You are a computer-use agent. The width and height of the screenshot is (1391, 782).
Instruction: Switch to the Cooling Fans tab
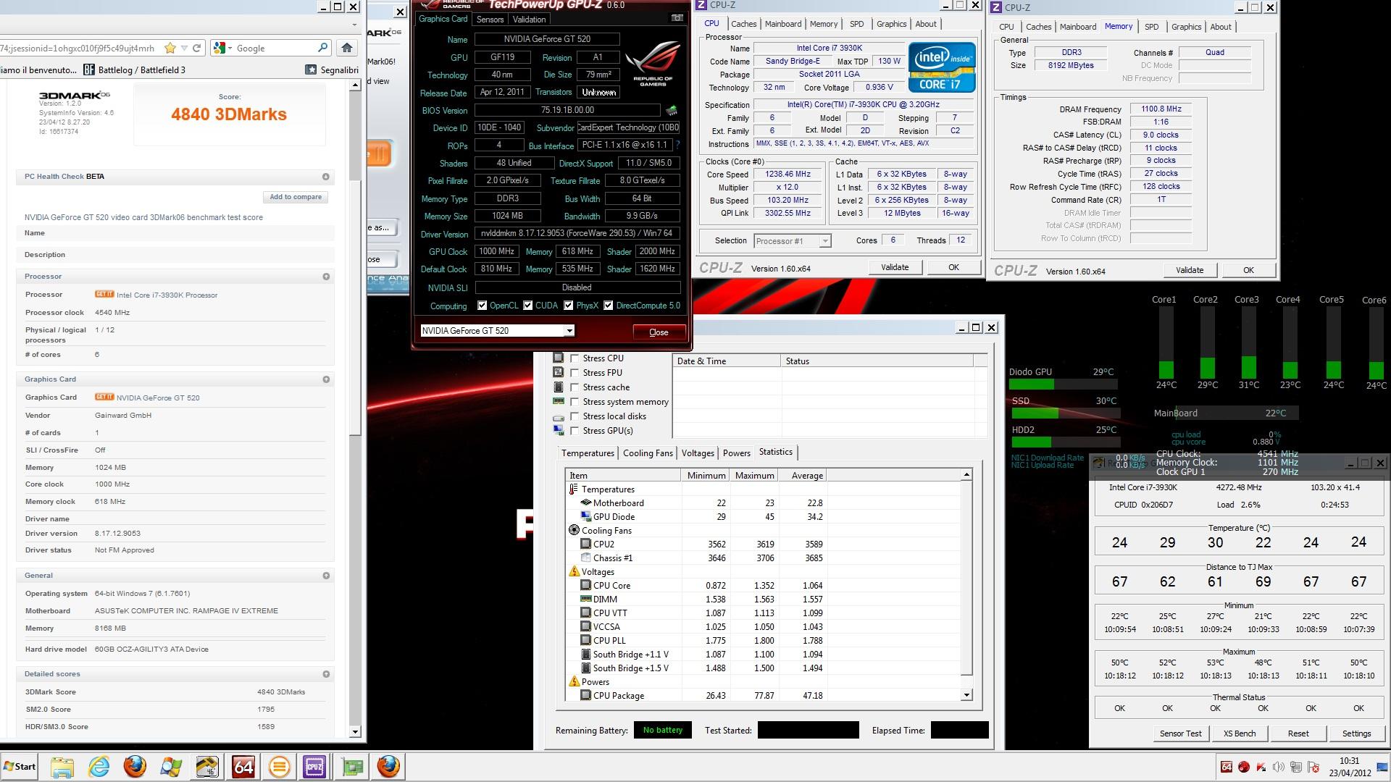click(648, 453)
